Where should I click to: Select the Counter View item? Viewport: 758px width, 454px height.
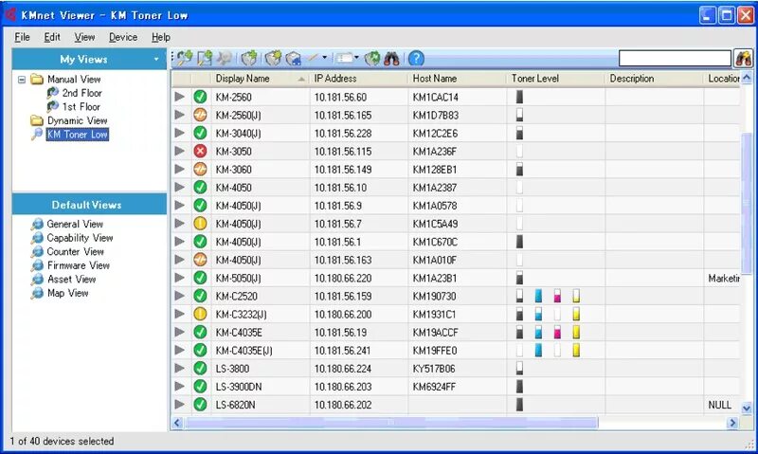click(76, 251)
